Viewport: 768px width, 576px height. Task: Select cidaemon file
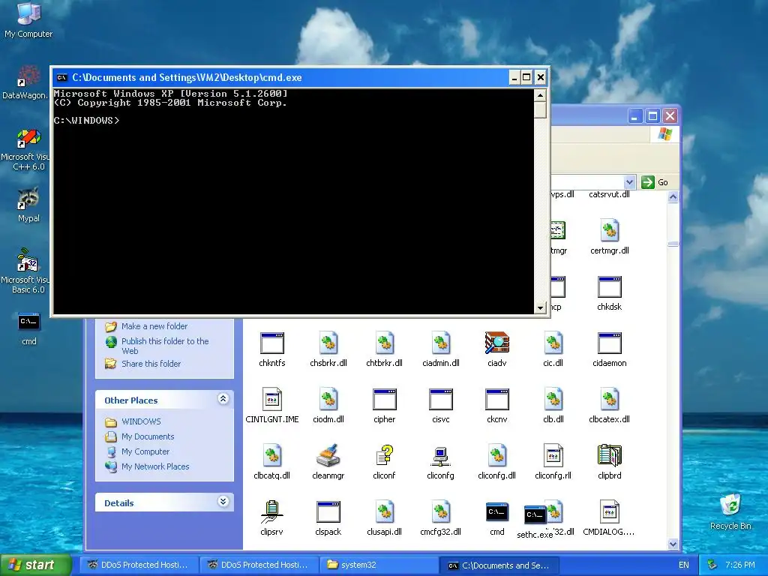(609, 349)
